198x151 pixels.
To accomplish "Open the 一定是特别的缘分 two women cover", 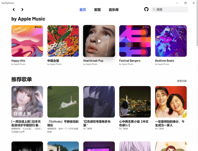I will click(171, 102).
